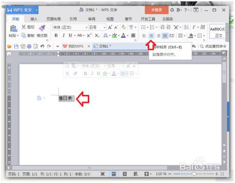Close the 我的WPS document tab

[89, 46]
